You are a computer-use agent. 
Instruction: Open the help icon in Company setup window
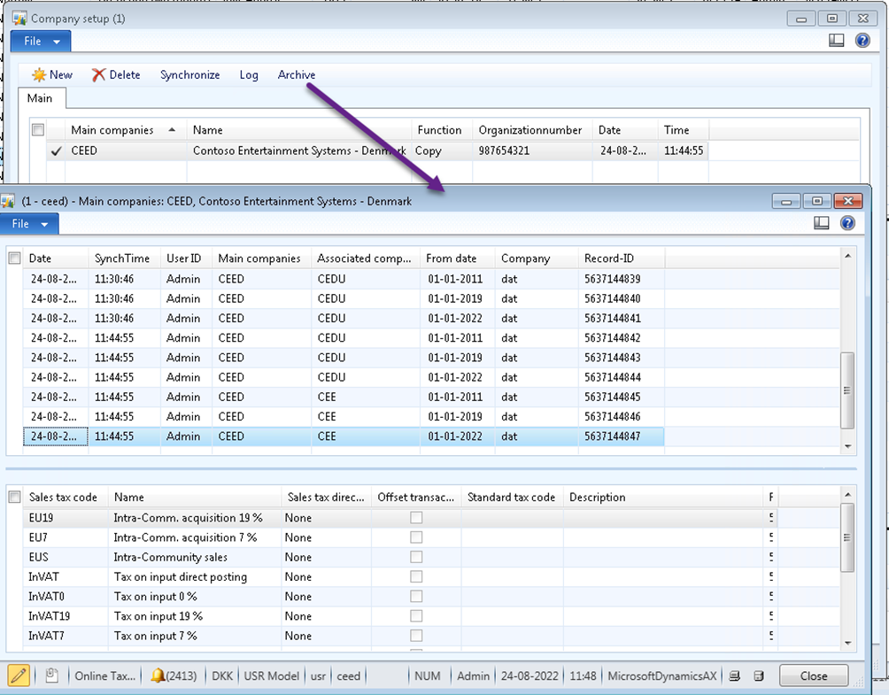(x=862, y=40)
